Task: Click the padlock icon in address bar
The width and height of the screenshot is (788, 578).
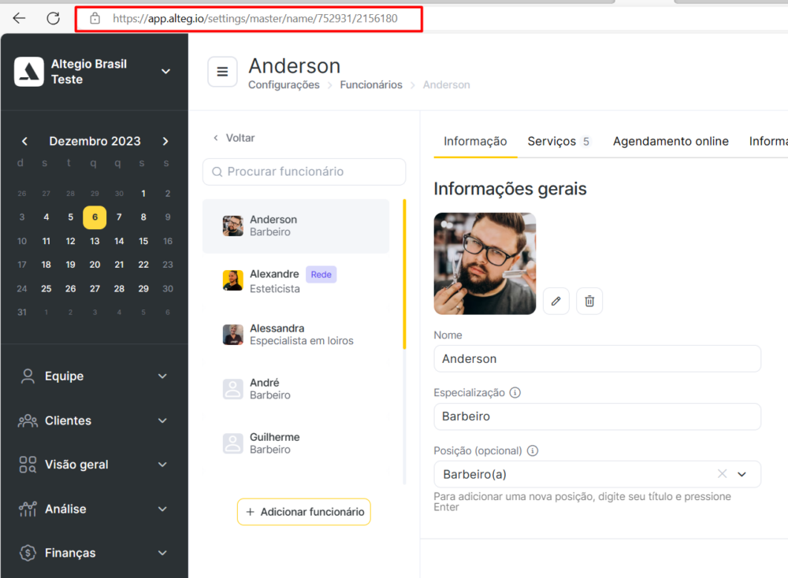Action: point(95,19)
